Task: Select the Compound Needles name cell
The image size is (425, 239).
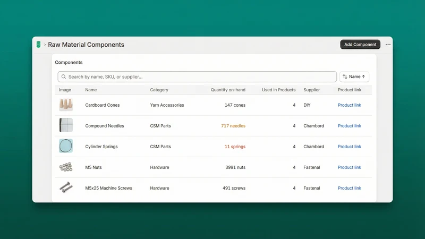Action: [105, 126]
